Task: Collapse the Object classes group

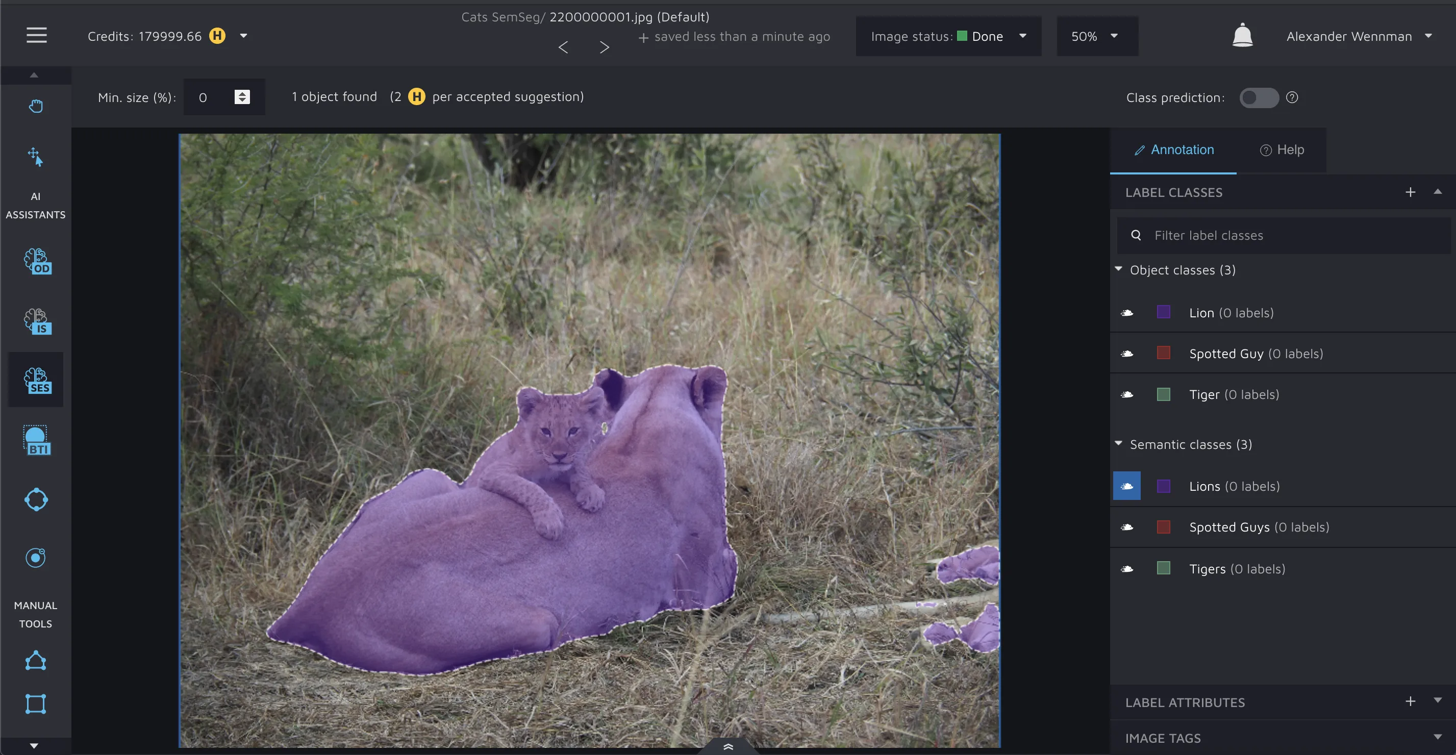Action: point(1119,269)
